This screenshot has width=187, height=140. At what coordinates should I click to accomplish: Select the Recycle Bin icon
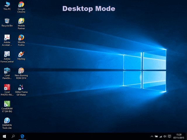[7, 22]
